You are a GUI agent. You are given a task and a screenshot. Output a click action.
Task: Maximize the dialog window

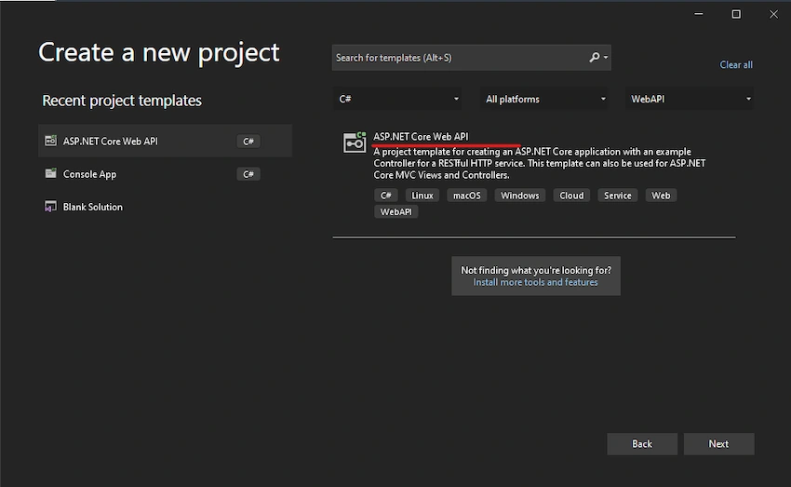click(x=736, y=14)
